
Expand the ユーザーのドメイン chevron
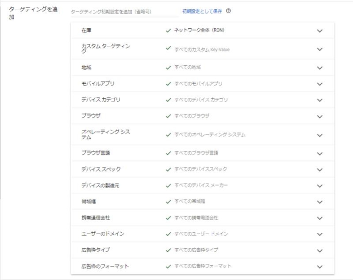point(320,234)
